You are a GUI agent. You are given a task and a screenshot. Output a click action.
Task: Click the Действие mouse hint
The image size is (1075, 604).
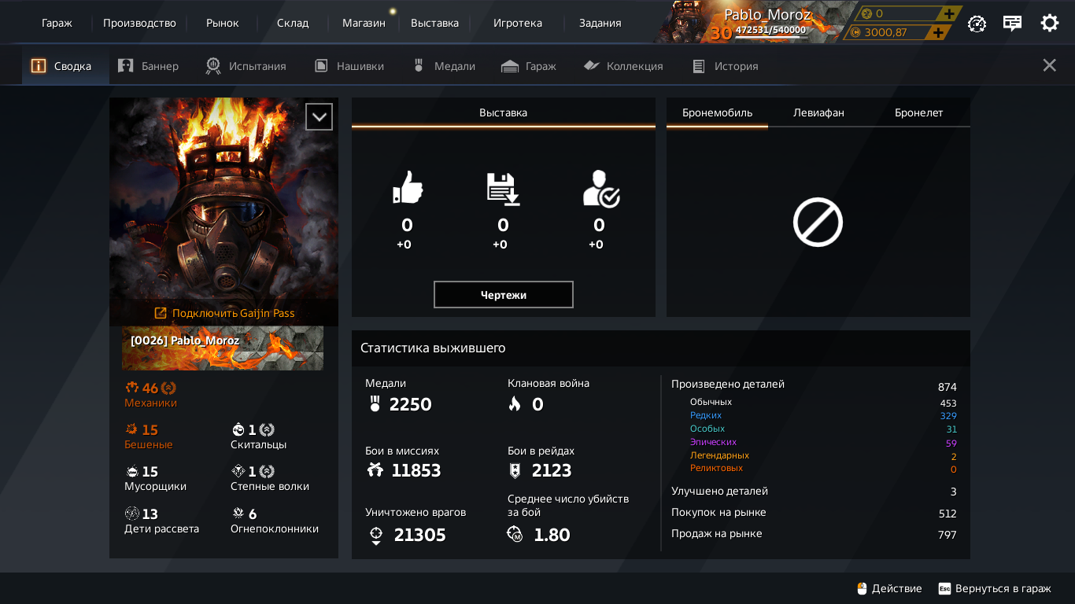889,588
